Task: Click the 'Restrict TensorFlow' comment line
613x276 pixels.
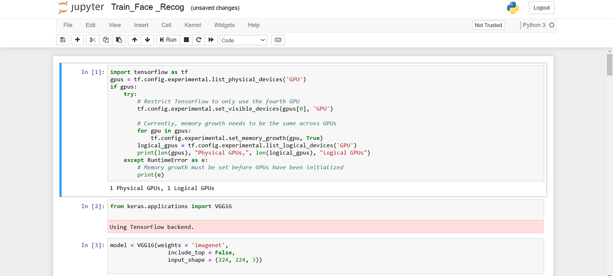Action: (219, 102)
